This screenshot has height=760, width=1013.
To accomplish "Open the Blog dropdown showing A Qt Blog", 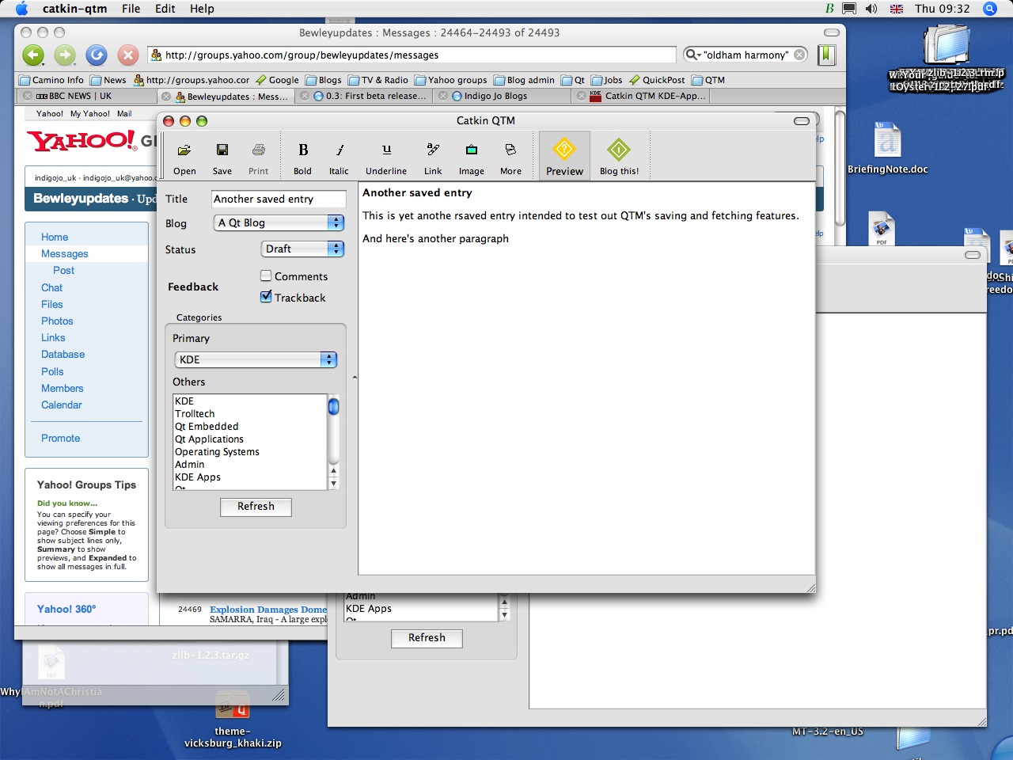I will [279, 223].
